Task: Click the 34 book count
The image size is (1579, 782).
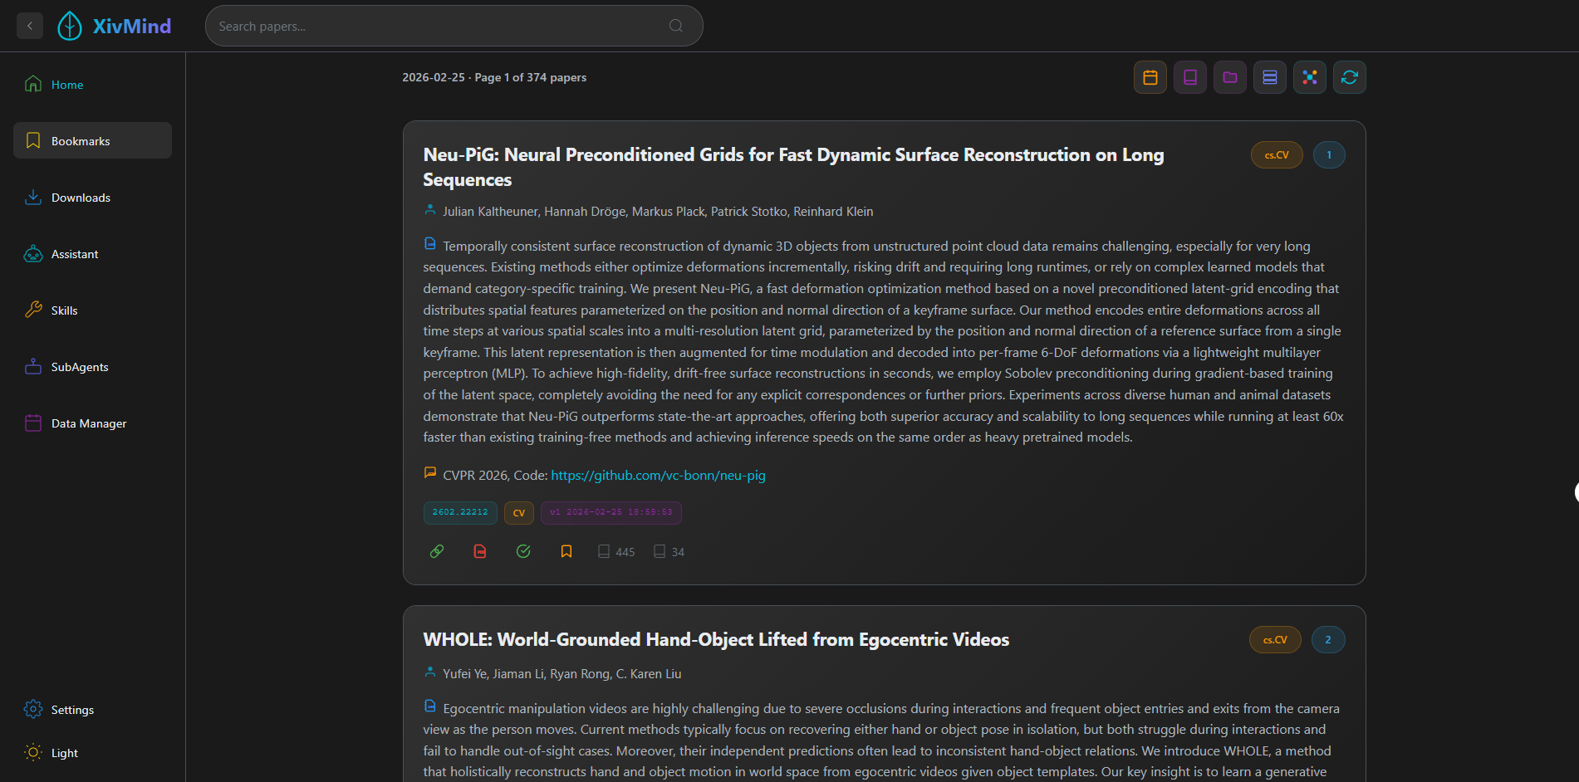Action: point(669,552)
